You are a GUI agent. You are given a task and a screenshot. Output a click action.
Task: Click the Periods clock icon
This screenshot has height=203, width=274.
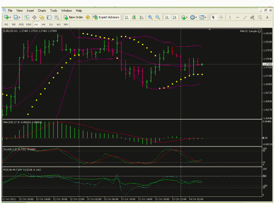tap(192, 17)
